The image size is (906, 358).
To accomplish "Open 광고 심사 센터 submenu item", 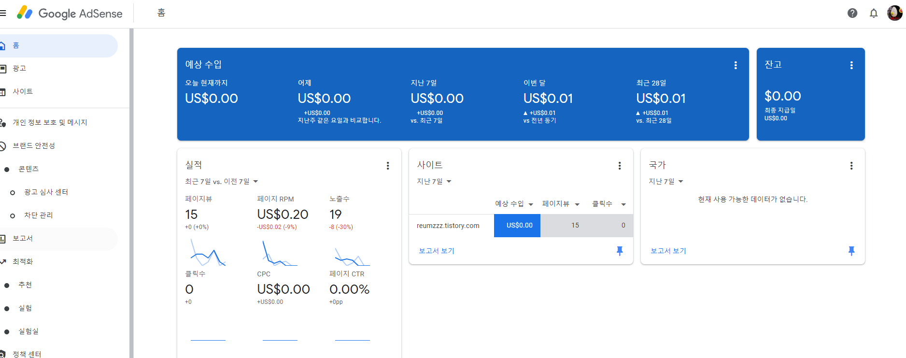I will [46, 192].
